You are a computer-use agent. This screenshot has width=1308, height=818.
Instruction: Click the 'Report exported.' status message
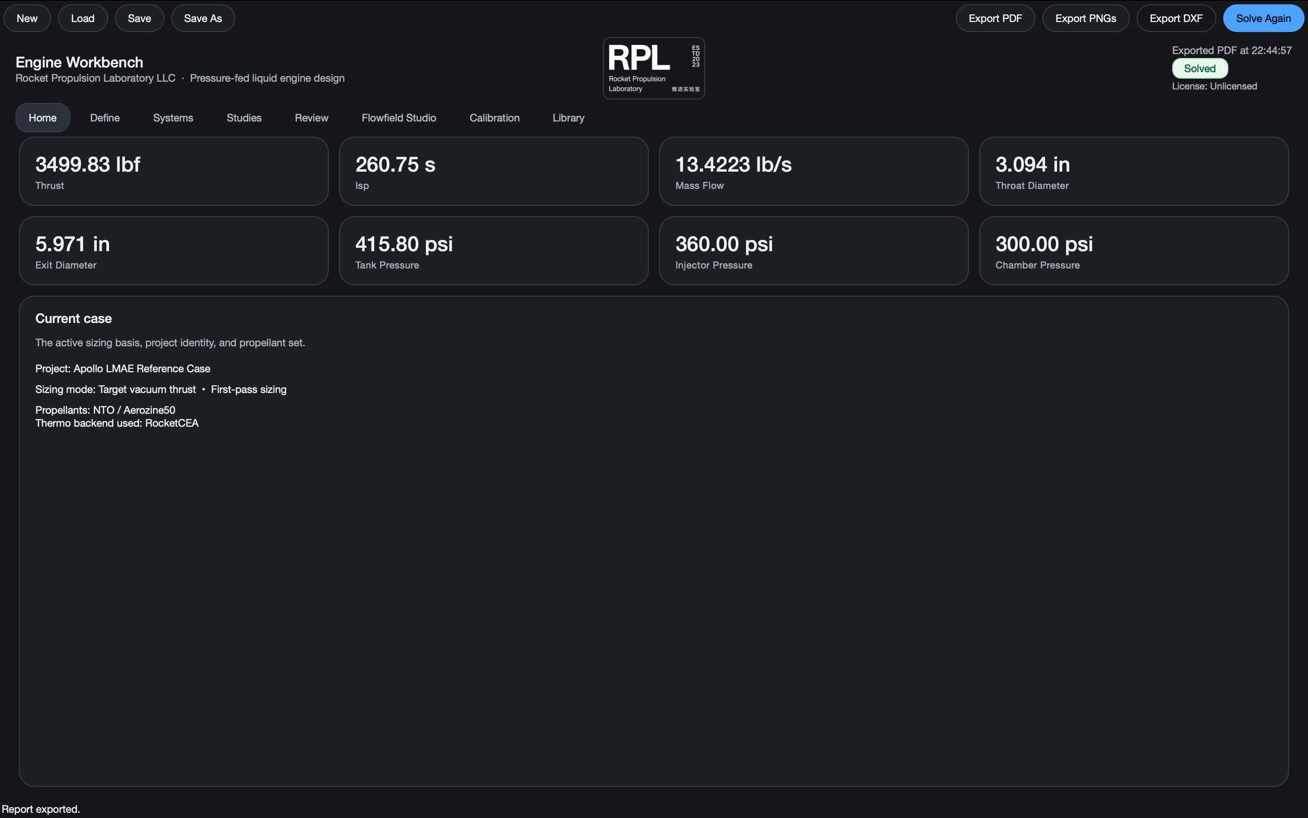pos(41,809)
